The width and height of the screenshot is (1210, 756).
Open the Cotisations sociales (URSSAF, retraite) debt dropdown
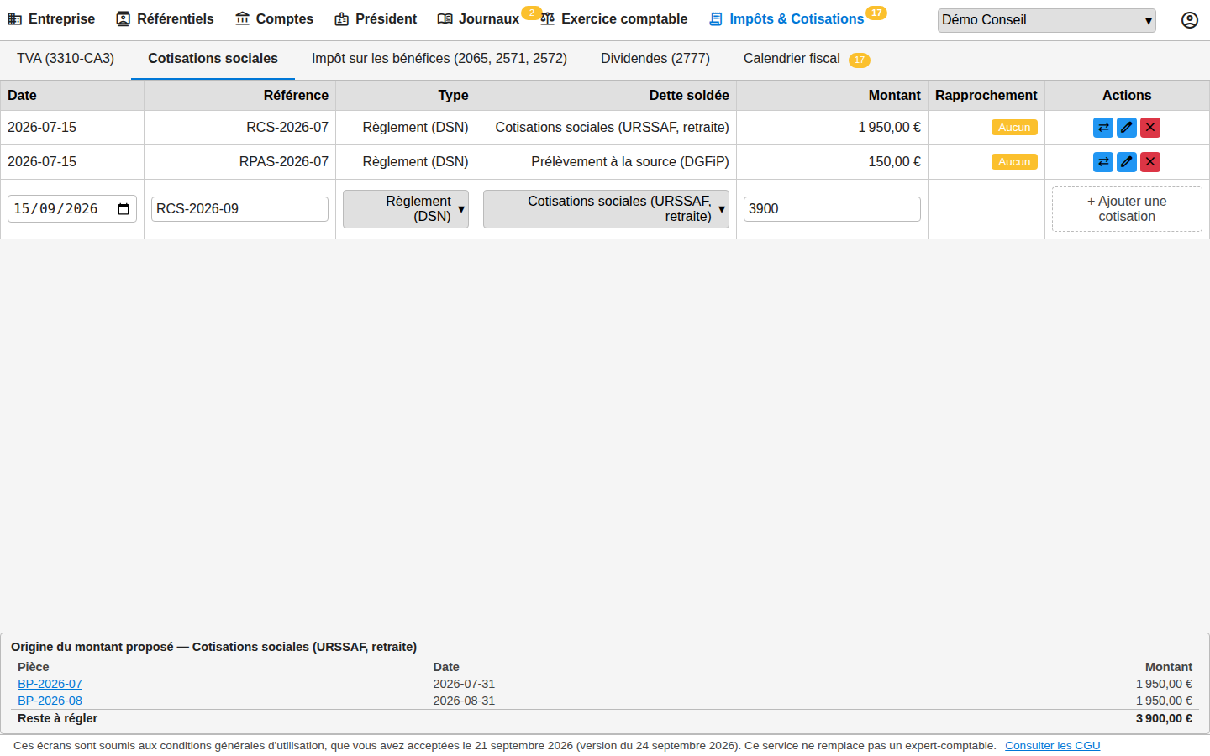(x=606, y=209)
